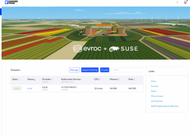Sort clusters by Provider column
This screenshot has height=137, width=190.
click(47, 79)
